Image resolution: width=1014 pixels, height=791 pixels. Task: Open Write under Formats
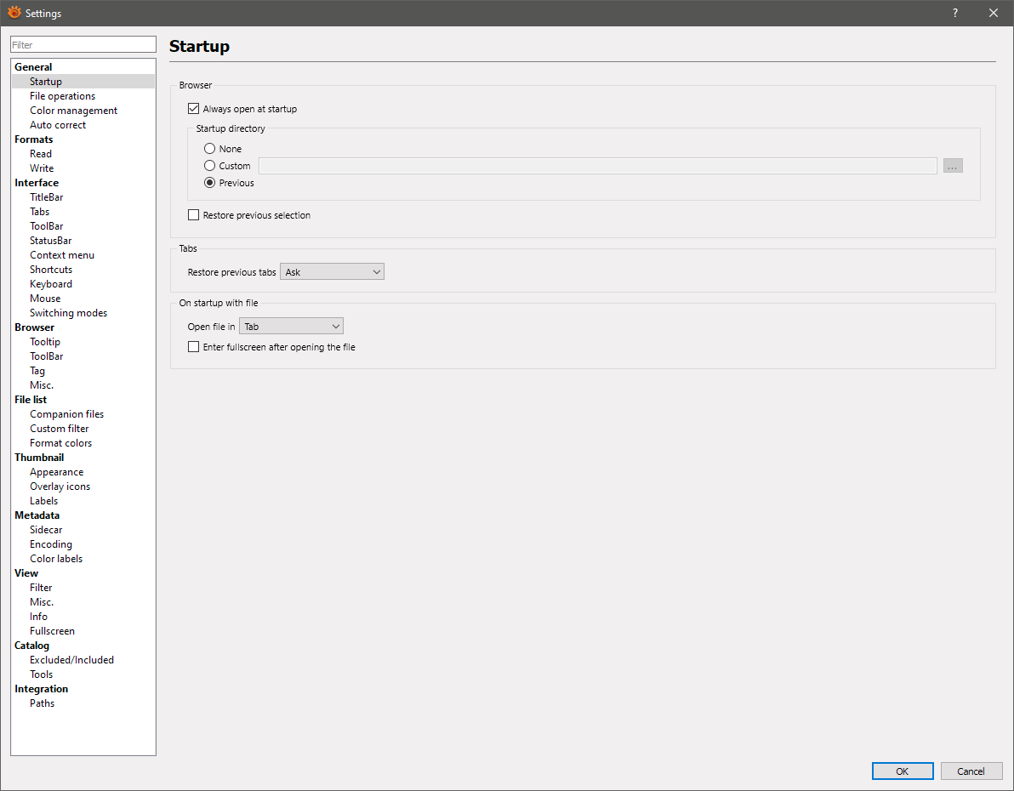click(42, 168)
